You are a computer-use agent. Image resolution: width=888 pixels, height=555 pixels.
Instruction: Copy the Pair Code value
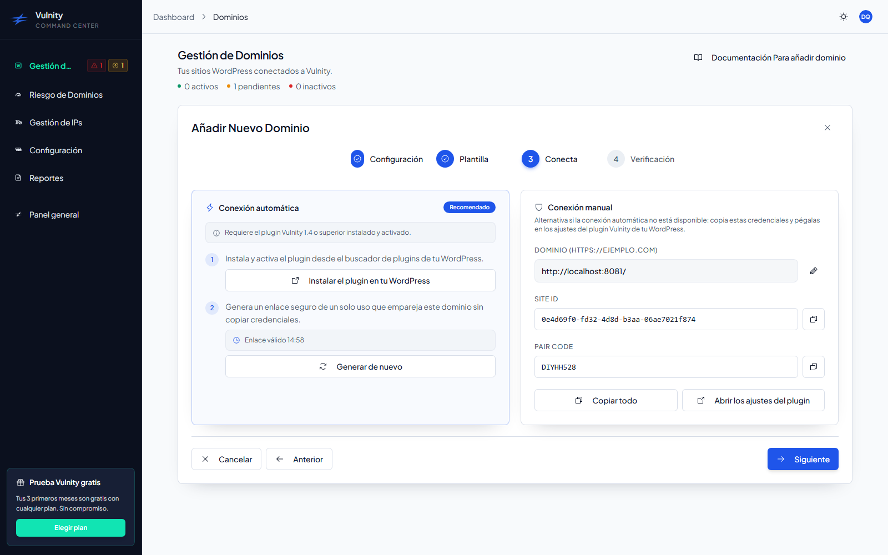point(814,367)
